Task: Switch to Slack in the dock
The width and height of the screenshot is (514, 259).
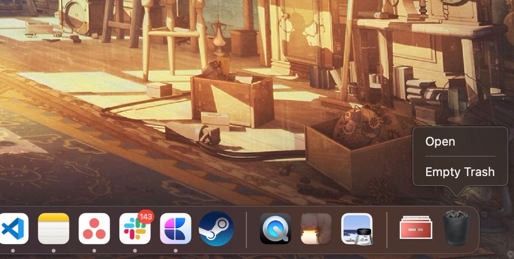Action: point(135,229)
